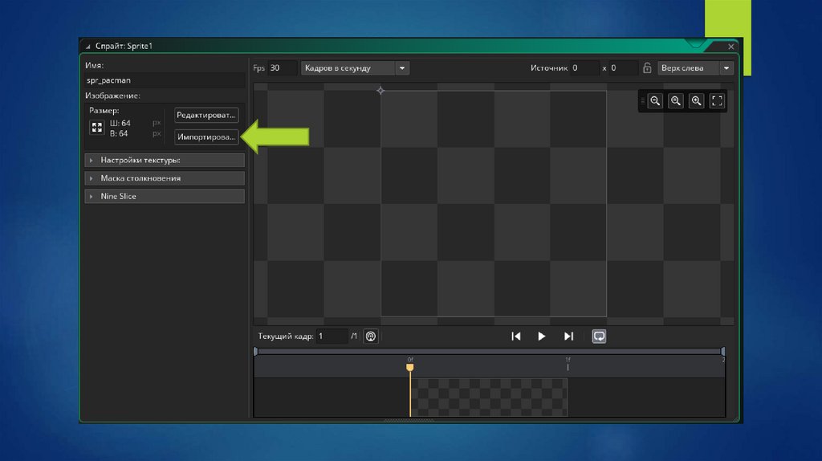Toggle the origin lock padlock
Viewport: 822px width, 461px height.
click(647, 68)
